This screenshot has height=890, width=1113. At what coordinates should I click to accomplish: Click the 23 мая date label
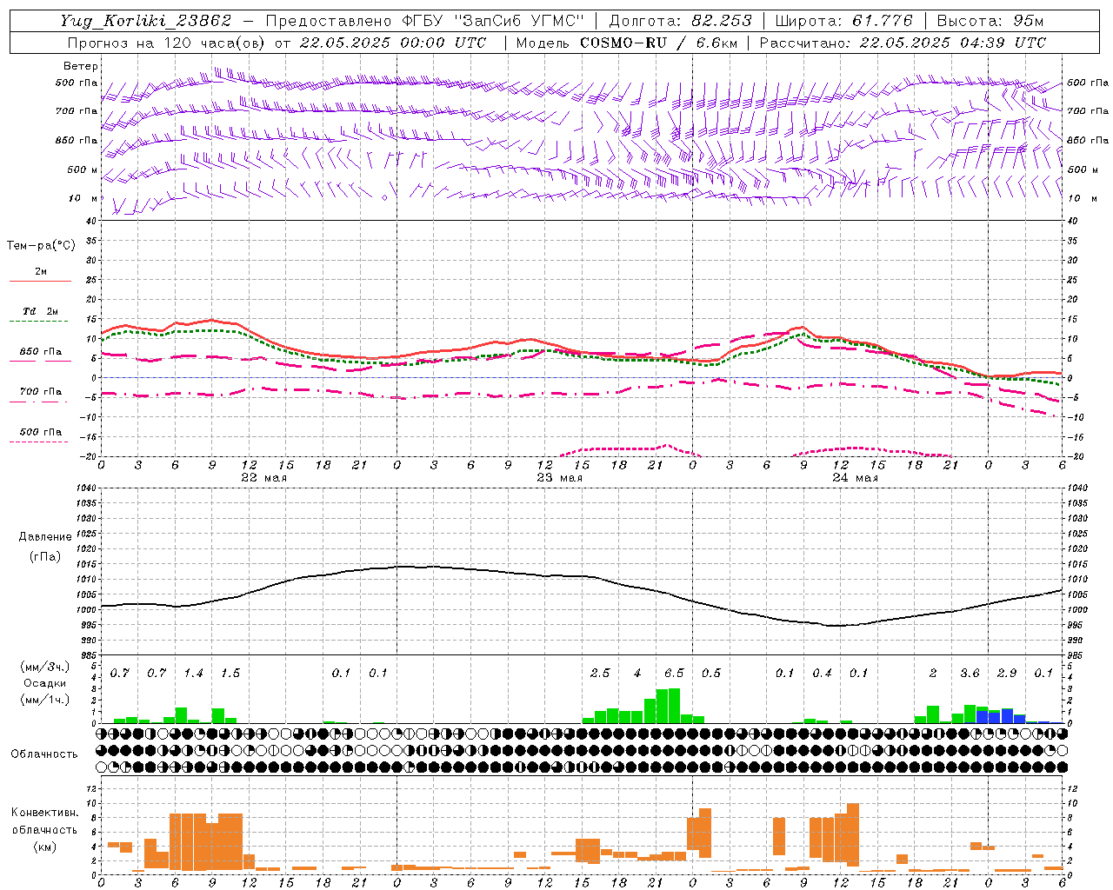pyautogui.click(x=559, y=478)
